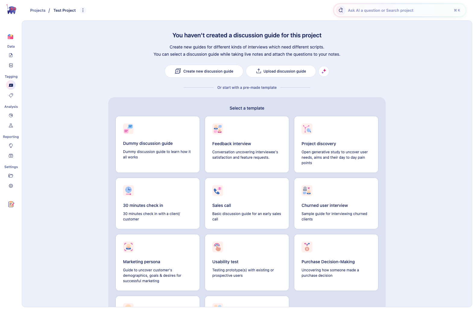Open the flask icon under Analysis
The width and height of the screenshot is (474, 309).
click(x=11, y=126)
